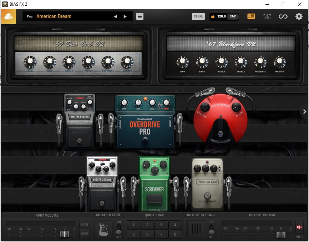
Task: Select Quick Snap slot 3
Action: click(x=161, y=225)
